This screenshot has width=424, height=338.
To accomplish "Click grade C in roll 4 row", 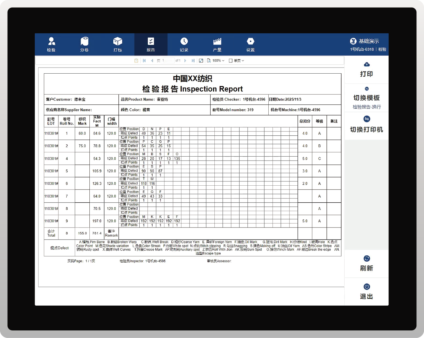I will (x=319, y=159).
